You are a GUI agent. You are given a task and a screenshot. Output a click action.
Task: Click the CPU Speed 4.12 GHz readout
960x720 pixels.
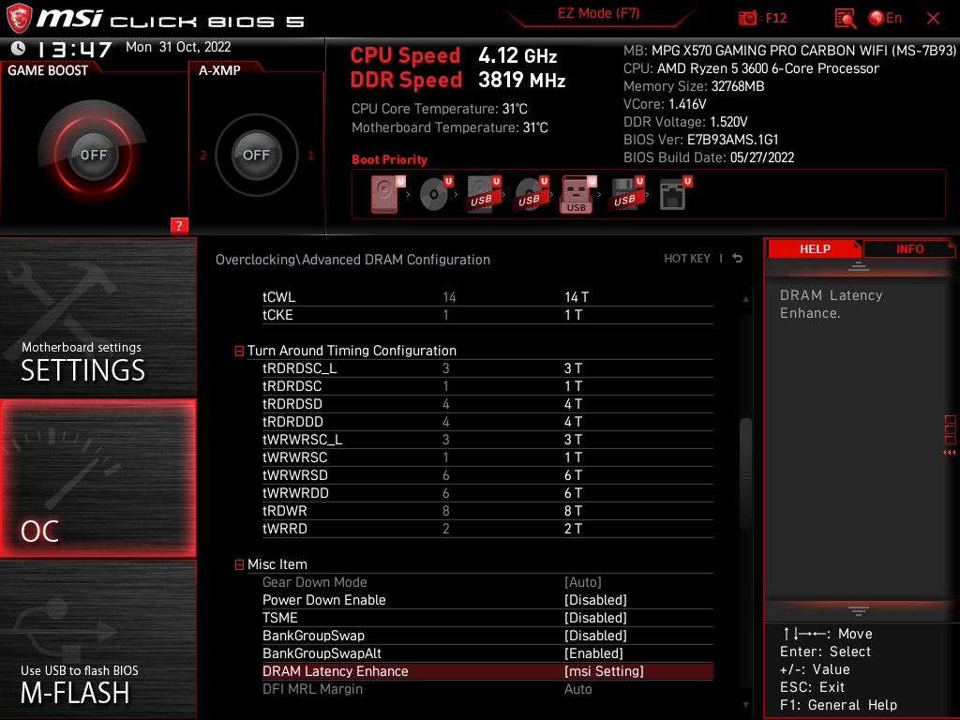click(454, 55)
